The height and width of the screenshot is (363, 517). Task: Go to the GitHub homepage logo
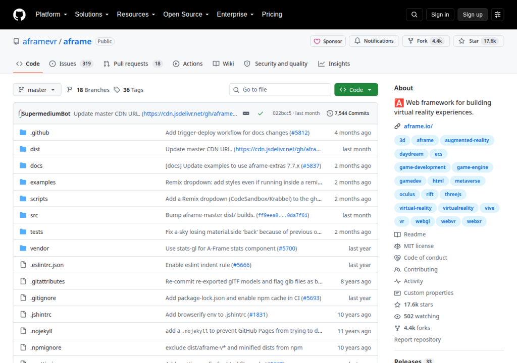(19, 15)
